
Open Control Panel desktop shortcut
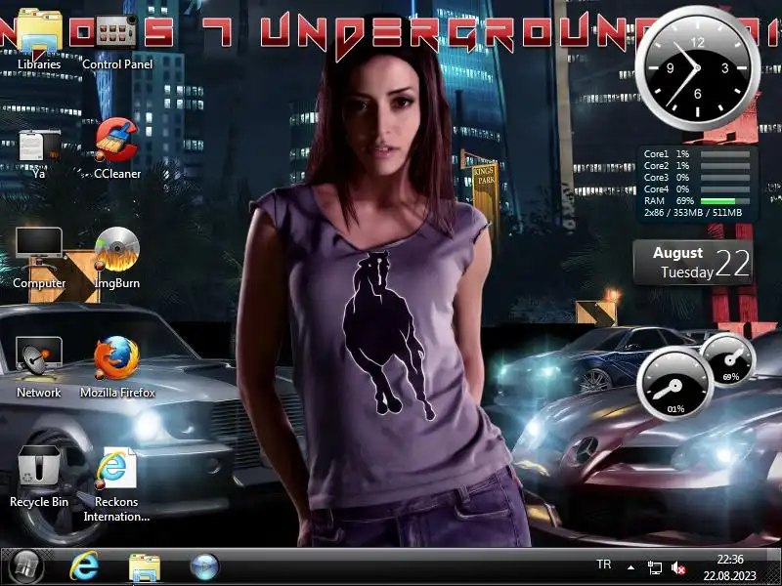pos(117,40)
